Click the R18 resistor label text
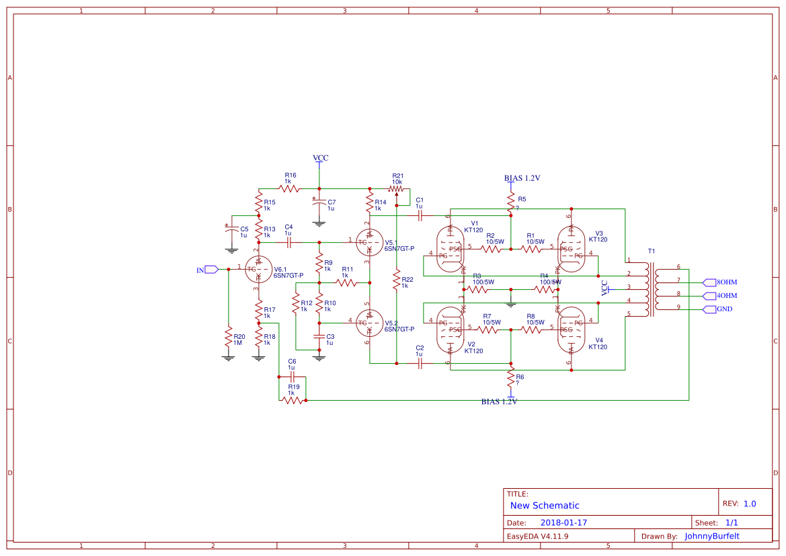This screenshot has width=786, height=556. [270, 337]
